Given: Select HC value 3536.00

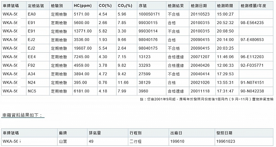Looking at the screenshot, I should click(x=82, y=40).
